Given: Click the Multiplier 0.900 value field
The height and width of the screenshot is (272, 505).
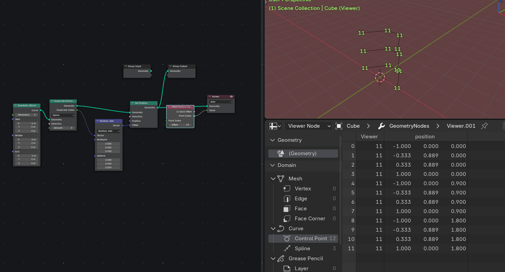Looking at the screenshot, I should point(109,151).
